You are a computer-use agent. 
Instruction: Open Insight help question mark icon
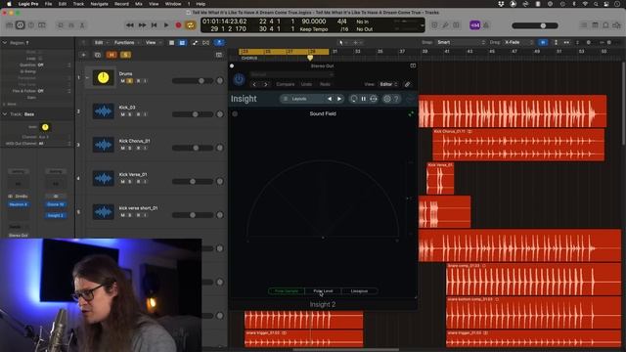pyautogui.click(x=396, y=99)
